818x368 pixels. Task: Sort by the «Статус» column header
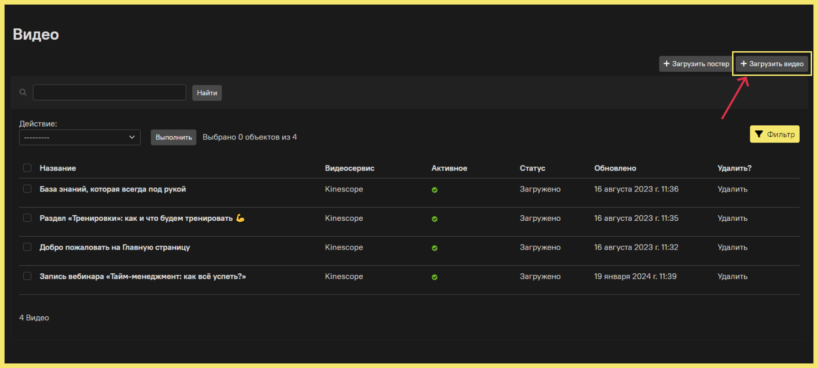(532, 168)
